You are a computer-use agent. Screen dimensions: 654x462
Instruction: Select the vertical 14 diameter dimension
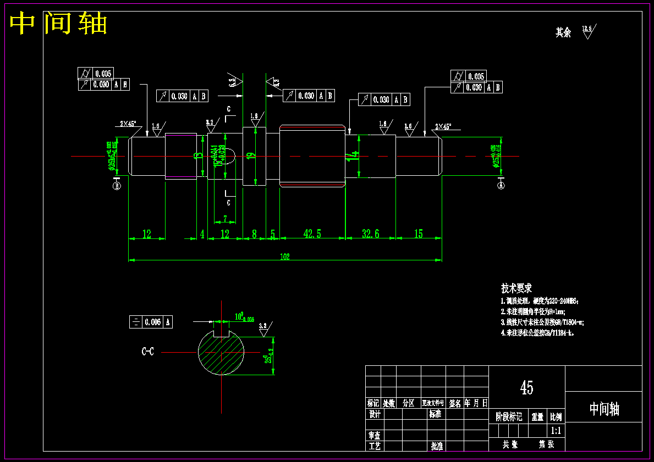(354, 156)
